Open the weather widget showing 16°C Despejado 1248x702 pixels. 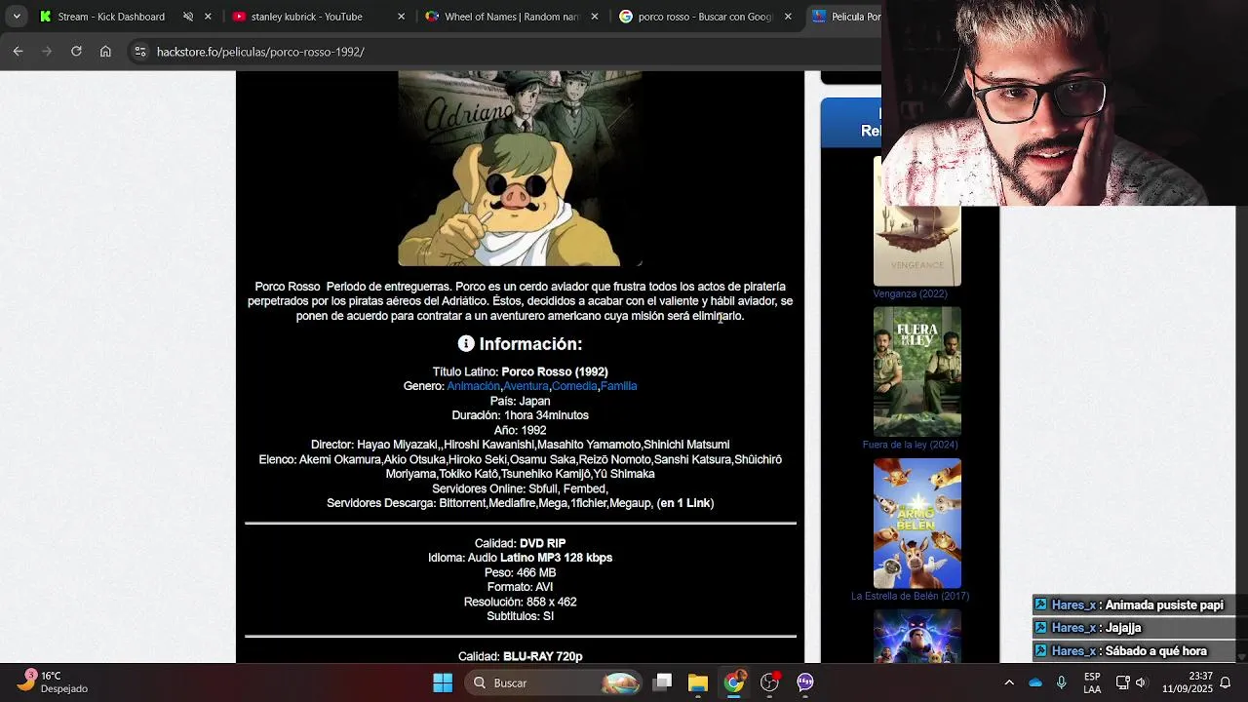pyautogui.click(x=54, y=682)
